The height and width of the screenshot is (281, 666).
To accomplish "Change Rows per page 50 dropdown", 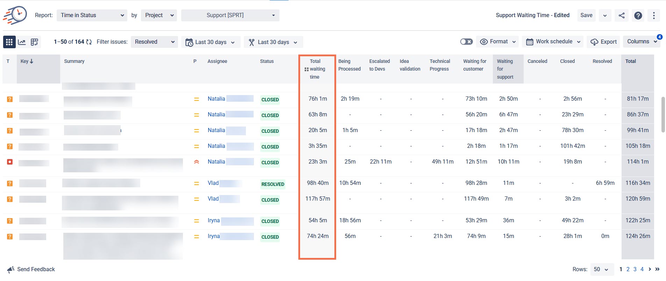I will pyautogui.click(x=602, y=269).
